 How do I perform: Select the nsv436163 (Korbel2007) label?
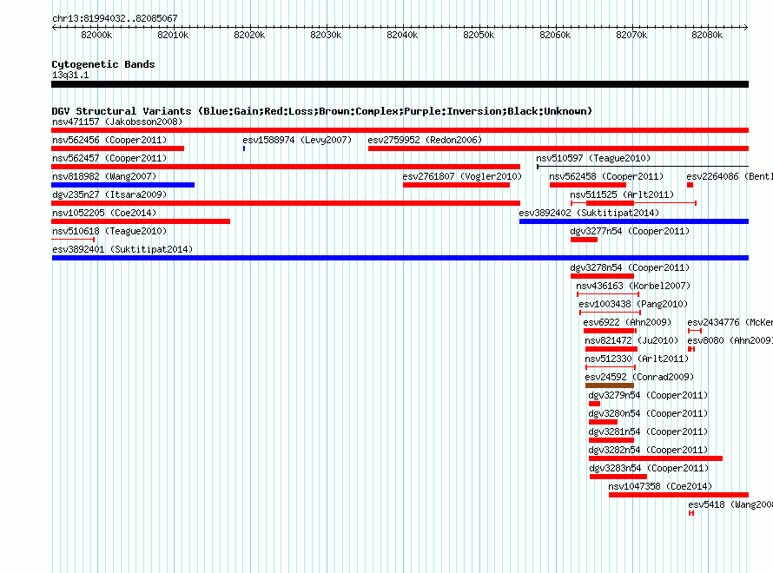click(633, 286)
